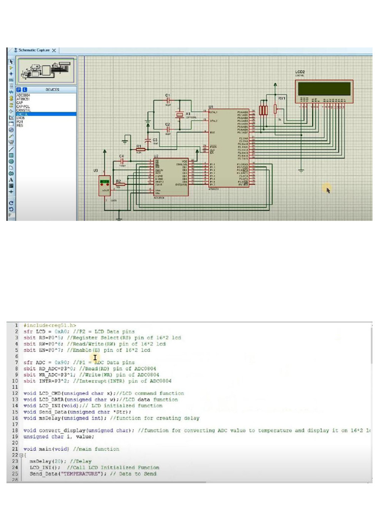This screenshot has width=379, height=506.
Task: Pick the 2D Graphics Line tool
Action: (x=11, y=149)
